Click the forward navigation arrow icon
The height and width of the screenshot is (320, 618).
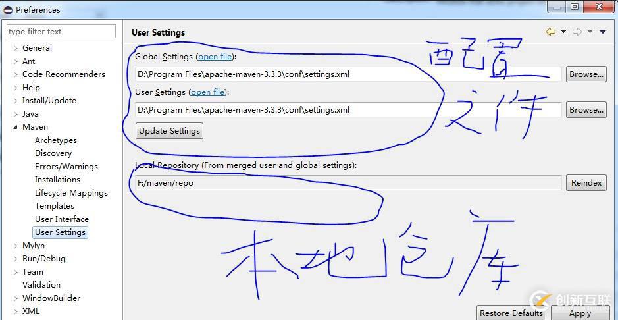pos(577,32)
